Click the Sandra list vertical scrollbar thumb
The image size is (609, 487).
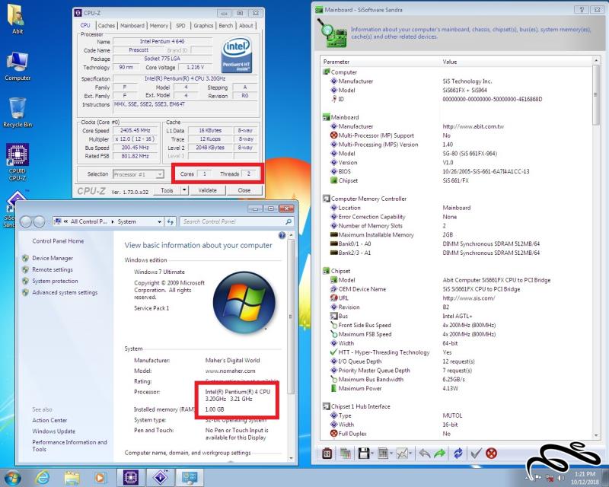click(x=596, y=95)
